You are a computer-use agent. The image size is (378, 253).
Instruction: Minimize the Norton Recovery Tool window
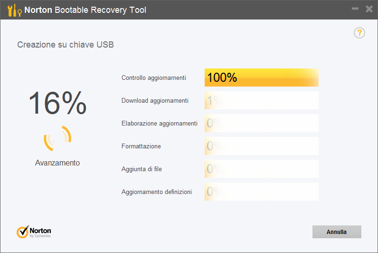click(355, 9)
